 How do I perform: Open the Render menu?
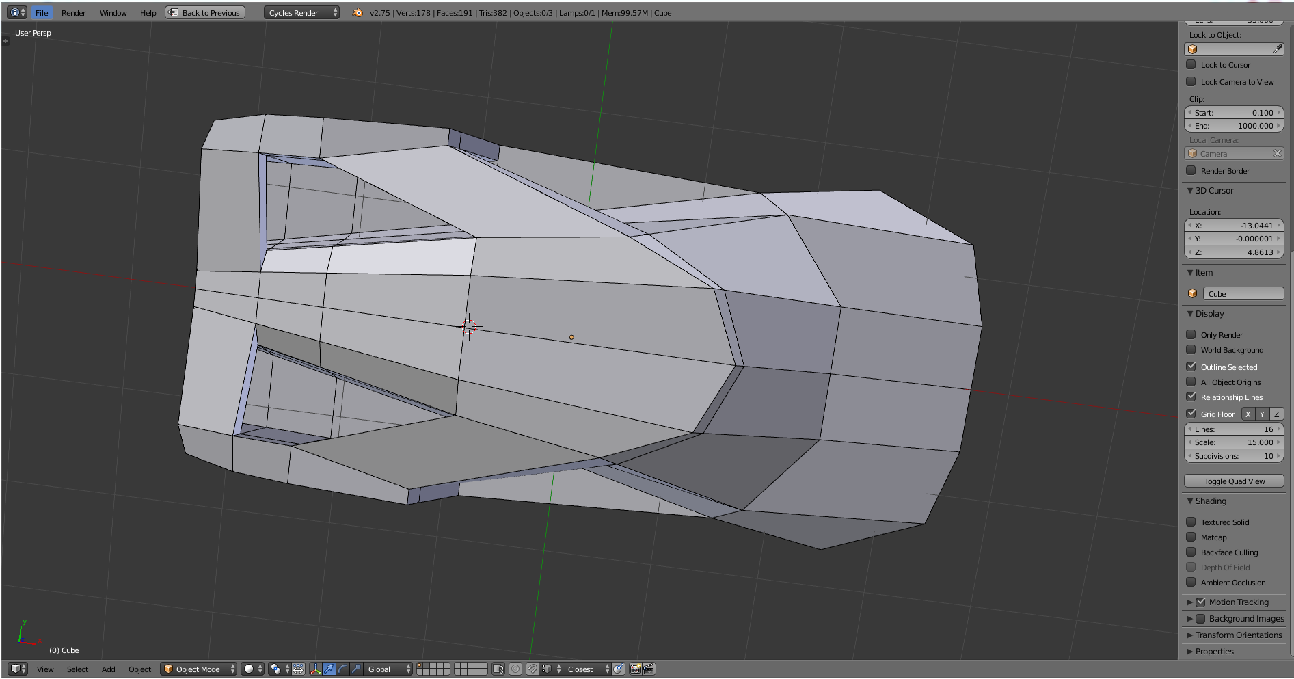(73, 12)
